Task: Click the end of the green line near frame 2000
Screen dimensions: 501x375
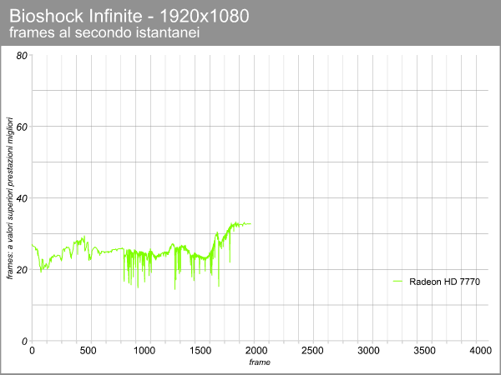Action: pyautogui.click(x=250, y=224)
